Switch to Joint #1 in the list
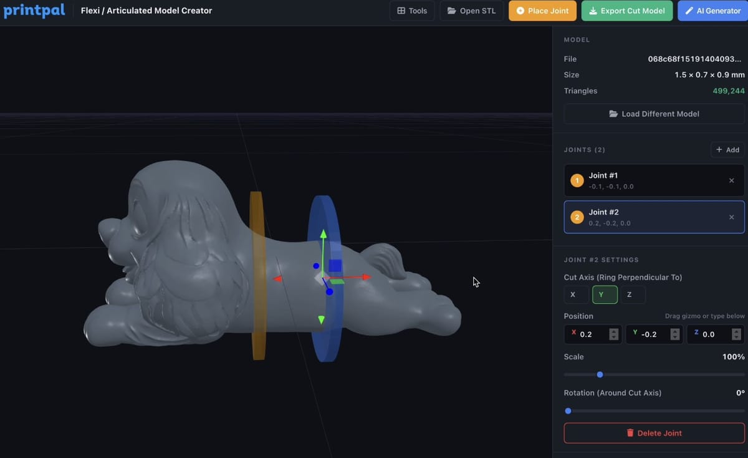748x458 pixels. tap(642, 180)
